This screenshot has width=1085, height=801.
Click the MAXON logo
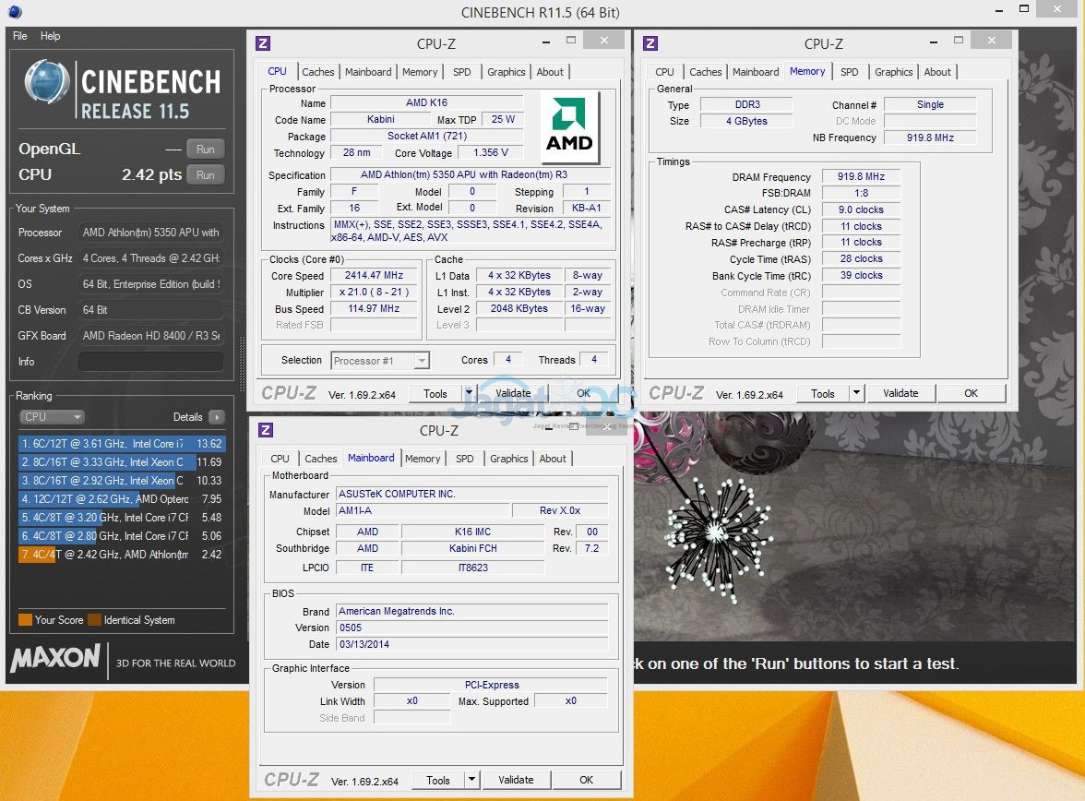coord(55,658)
